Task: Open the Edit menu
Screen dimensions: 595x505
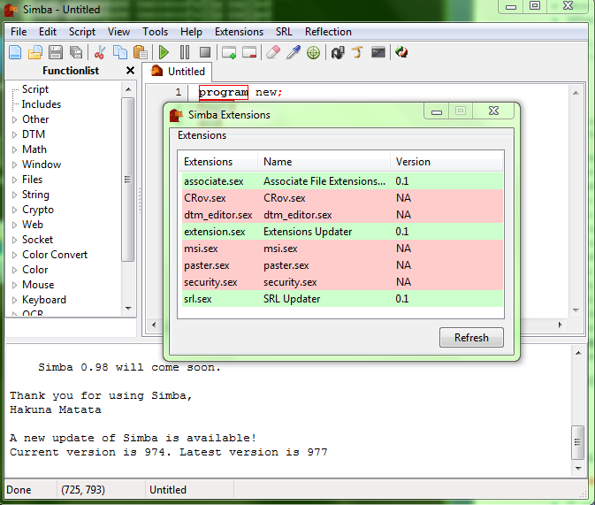Action: [48, 32]
